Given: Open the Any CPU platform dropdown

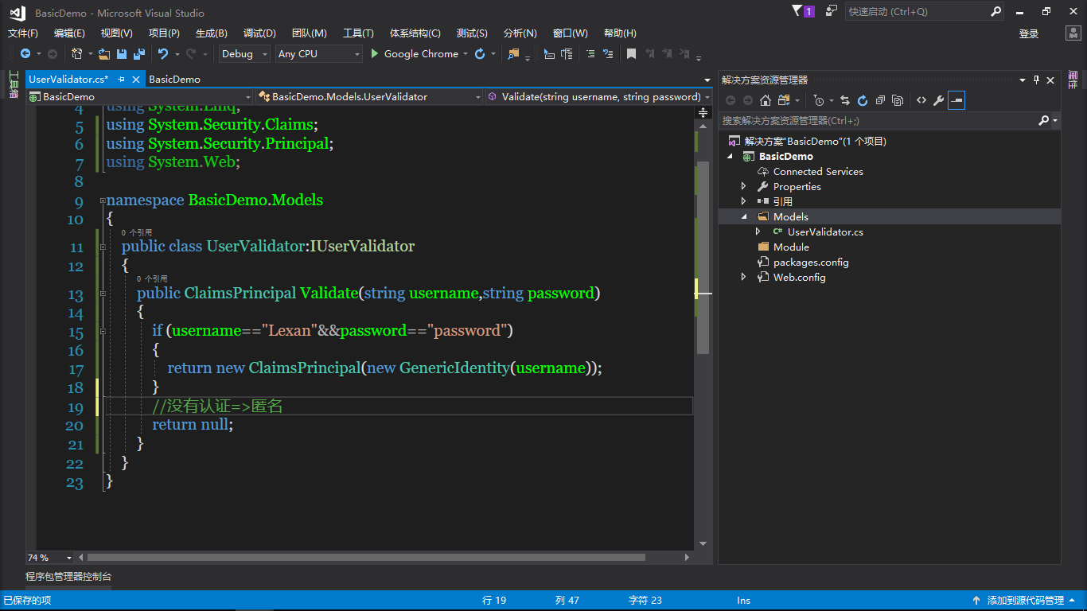Looking at the screenshot, I should click(x=318, y=54).
